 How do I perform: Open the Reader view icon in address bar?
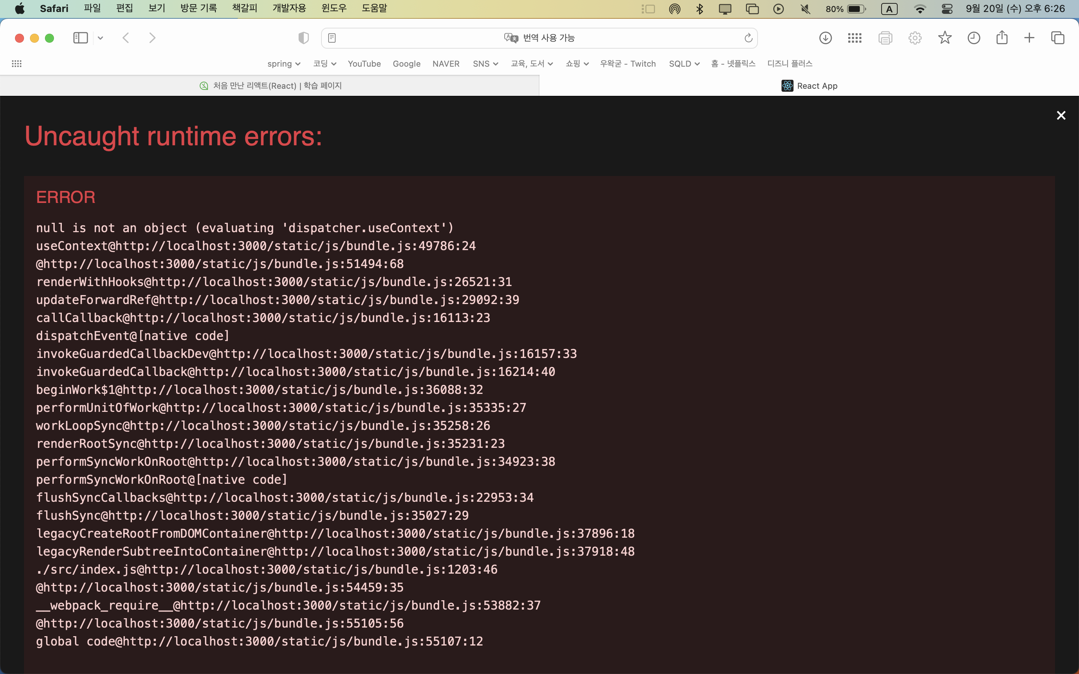tap(332, 38)
